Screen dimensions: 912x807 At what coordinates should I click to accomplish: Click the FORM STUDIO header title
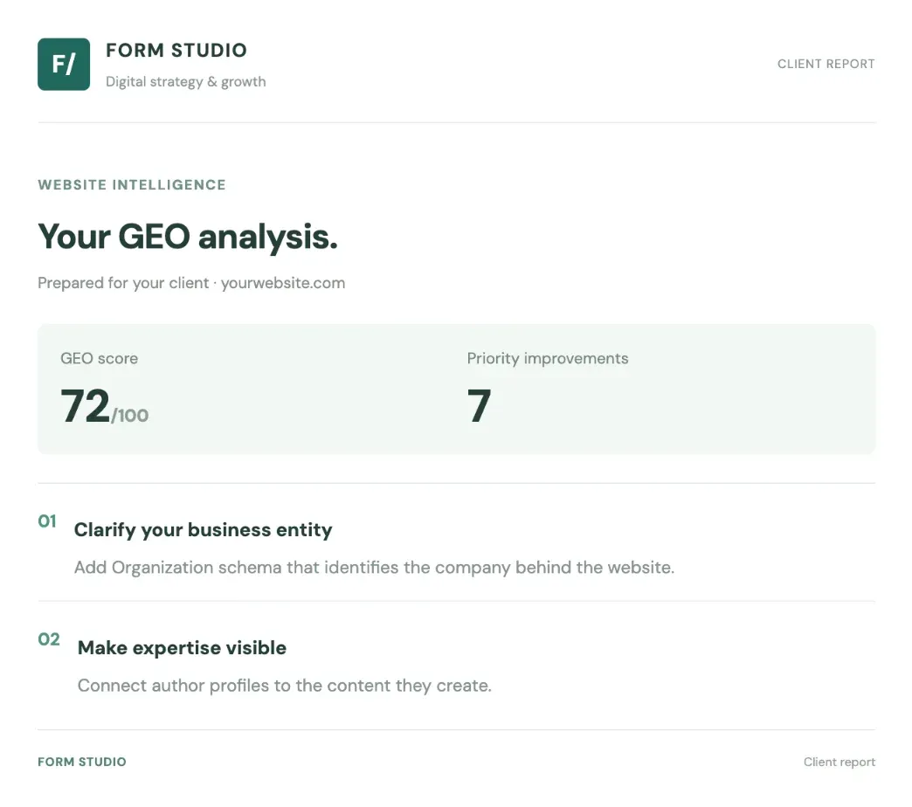click(x=176, y=51)
